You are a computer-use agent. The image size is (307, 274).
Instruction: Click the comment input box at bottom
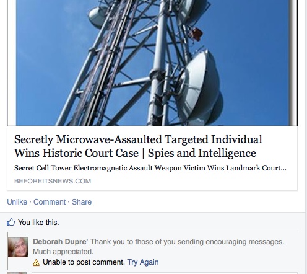coord(165,273)
